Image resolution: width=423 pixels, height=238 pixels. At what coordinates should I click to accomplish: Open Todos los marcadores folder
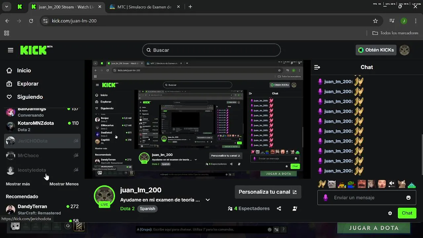395,33
